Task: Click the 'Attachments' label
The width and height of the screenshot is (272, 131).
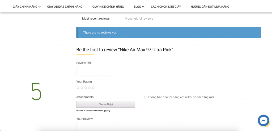Action: [x=85, y=97]
